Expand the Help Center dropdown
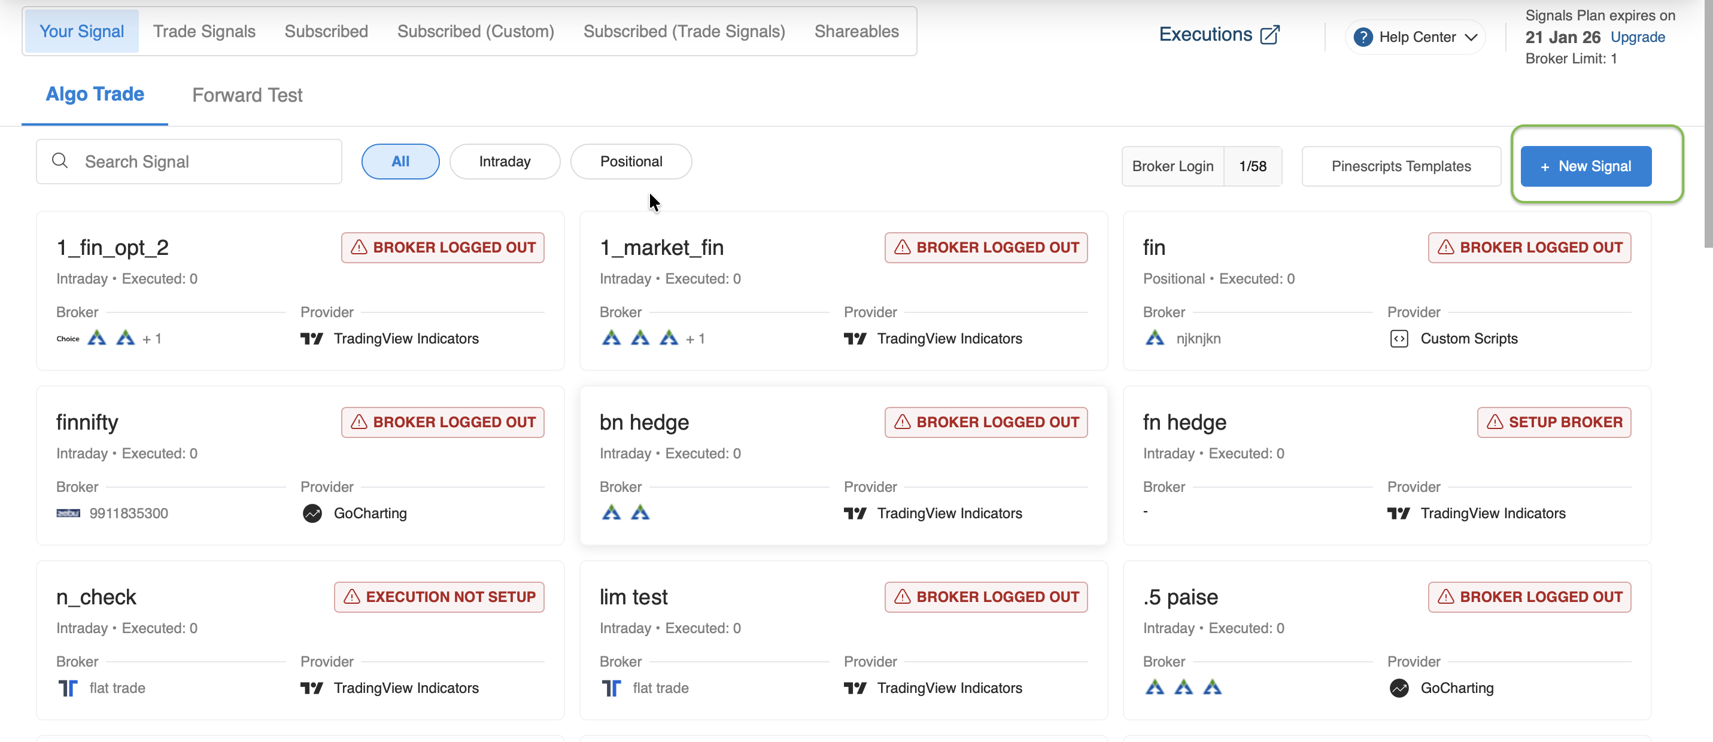The width and height of the screenshot is (1713, 742). 1471,37
